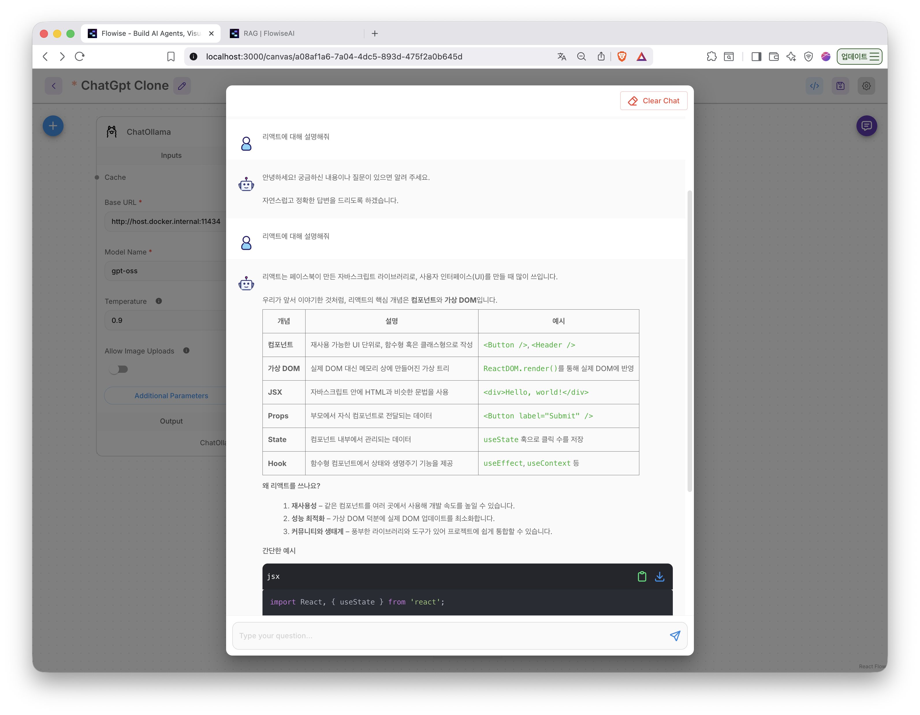Open the API code embed icon

click(814, 86)
